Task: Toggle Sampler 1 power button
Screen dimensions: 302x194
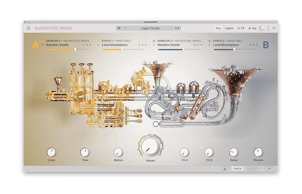Action: click(x=42, y=41)
